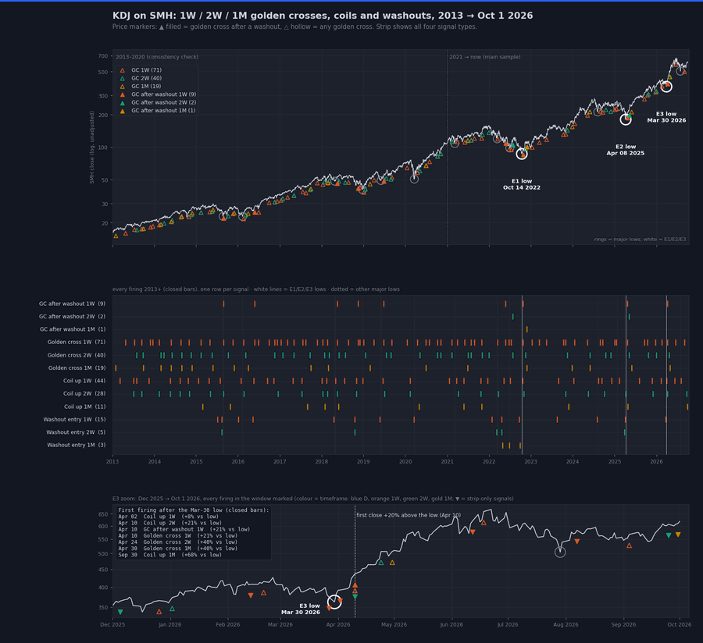Click the 'Golden cross 1W (71)' row label
This screenshot has height=643, width=703.
[x=77, y=342]
